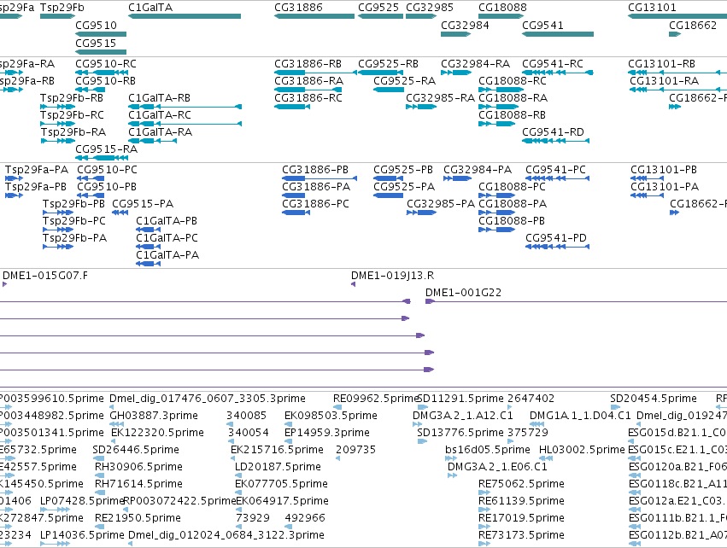Image resolution: width=727 pixels, height=548 pixels.
Task: Click the CG18662 gene arrow
Action: [x=675, y=34]
